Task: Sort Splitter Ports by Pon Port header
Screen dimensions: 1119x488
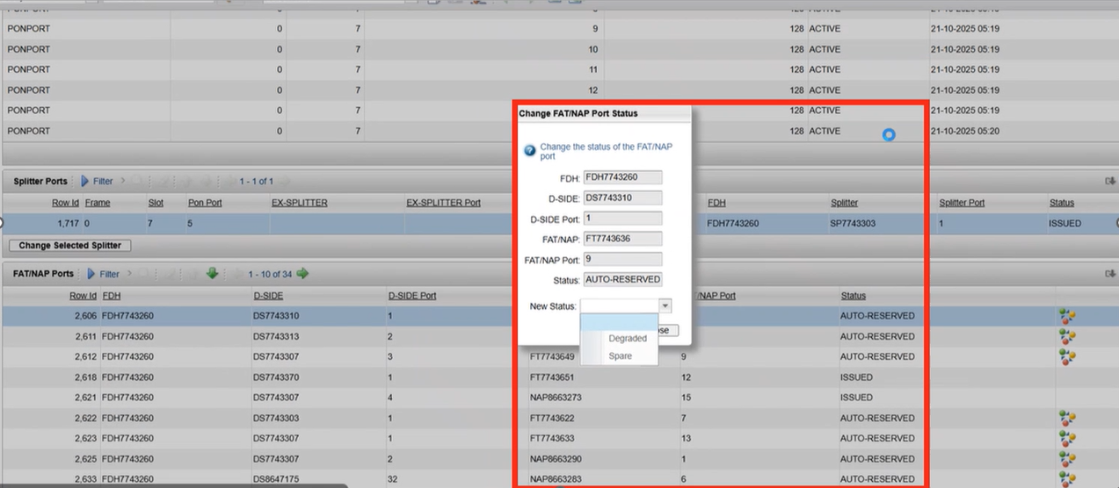Action: (205, 203)
